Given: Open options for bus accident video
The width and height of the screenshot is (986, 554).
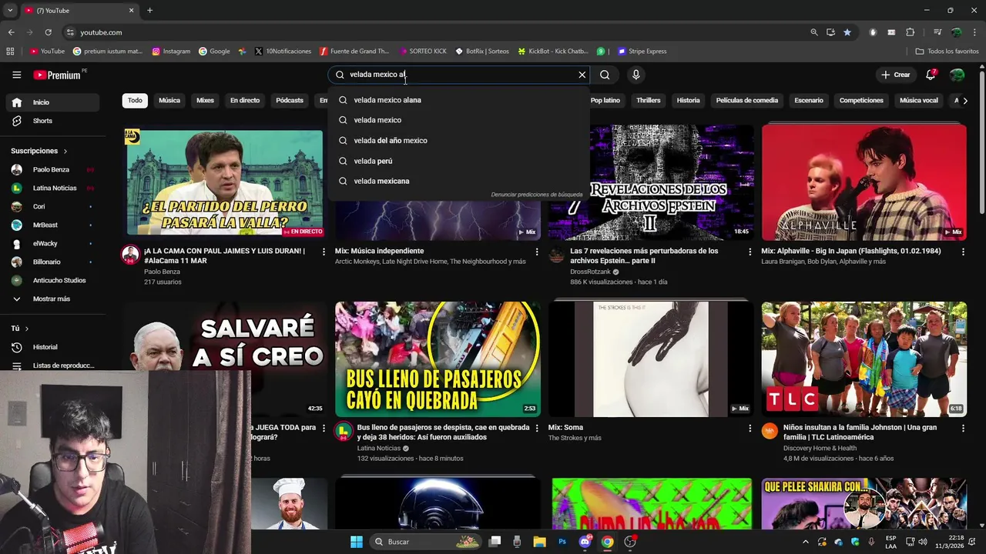Looking at the screenshot, I should (537, 428).
